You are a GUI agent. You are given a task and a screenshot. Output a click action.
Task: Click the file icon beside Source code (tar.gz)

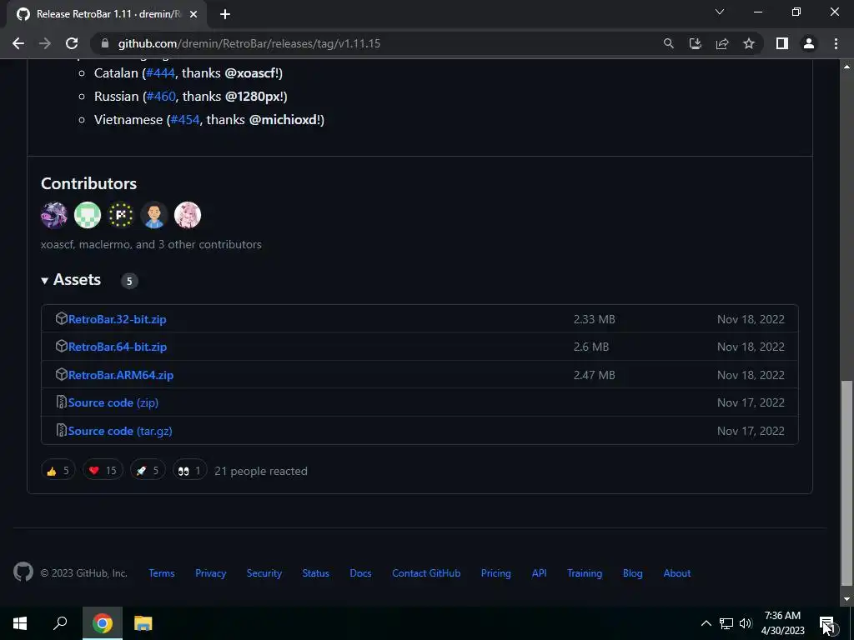(x=62, y=431)
